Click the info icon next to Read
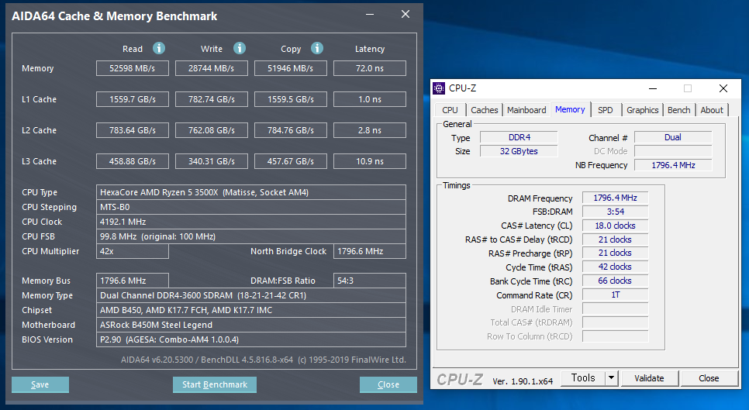 159,48
